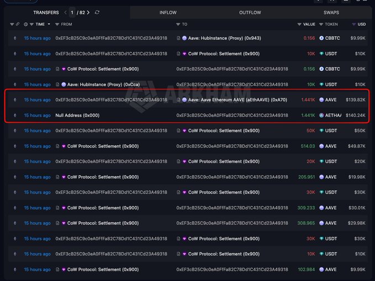Open the TRANSFERS tab
Viewport: 375px width, 281px height.
46,13
